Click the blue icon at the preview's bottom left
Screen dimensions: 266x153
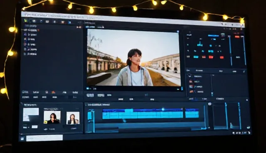click(x=88, y=89)
